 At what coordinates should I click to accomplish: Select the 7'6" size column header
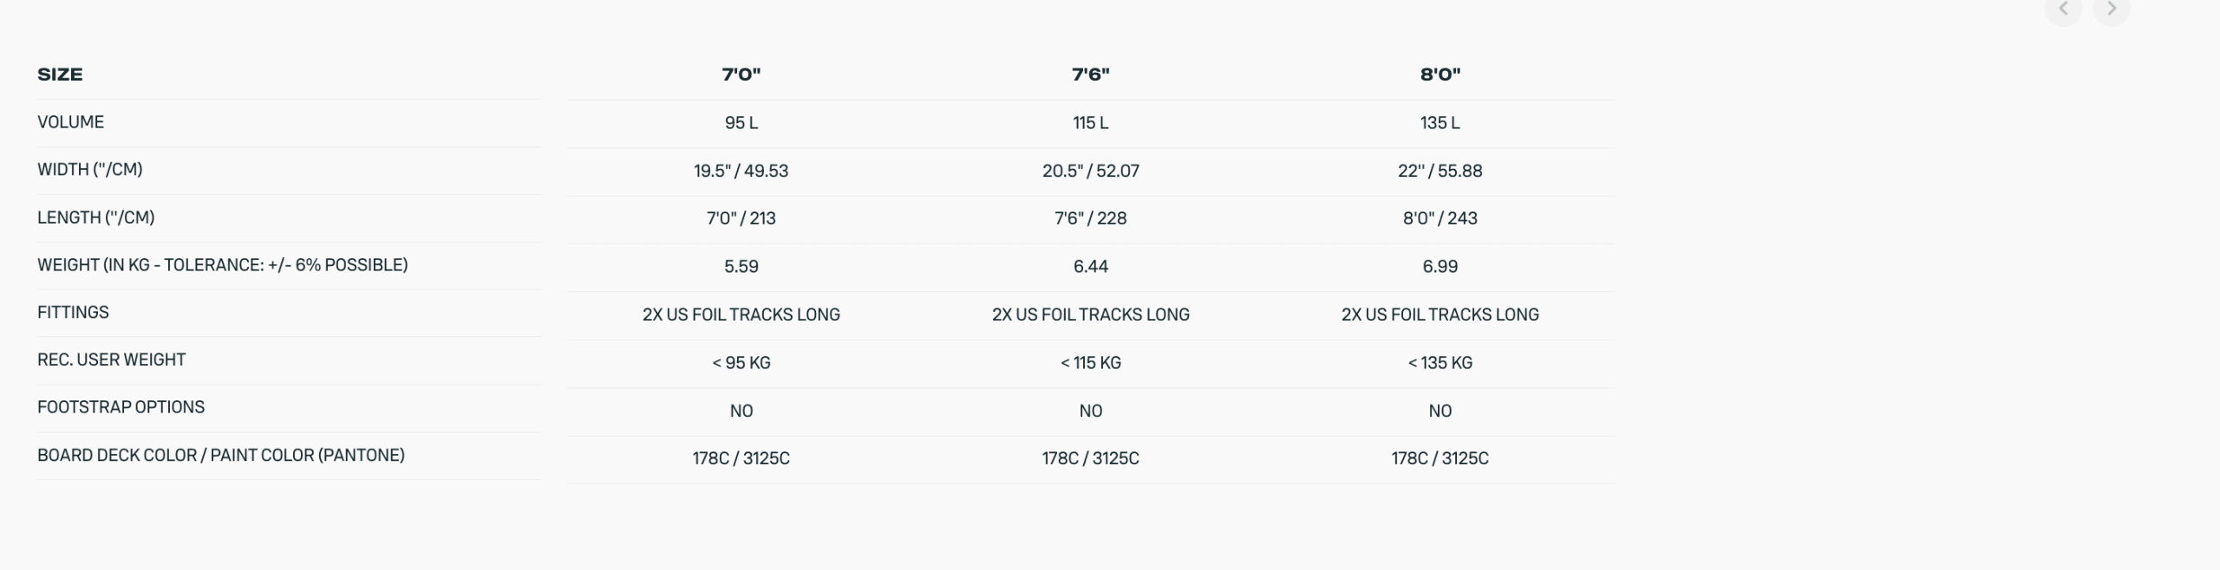point(1090,74)
